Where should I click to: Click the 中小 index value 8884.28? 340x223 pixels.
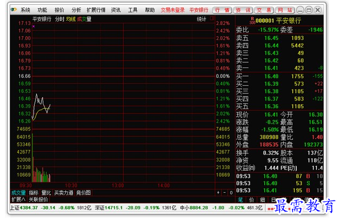click(x=198, y=208)
